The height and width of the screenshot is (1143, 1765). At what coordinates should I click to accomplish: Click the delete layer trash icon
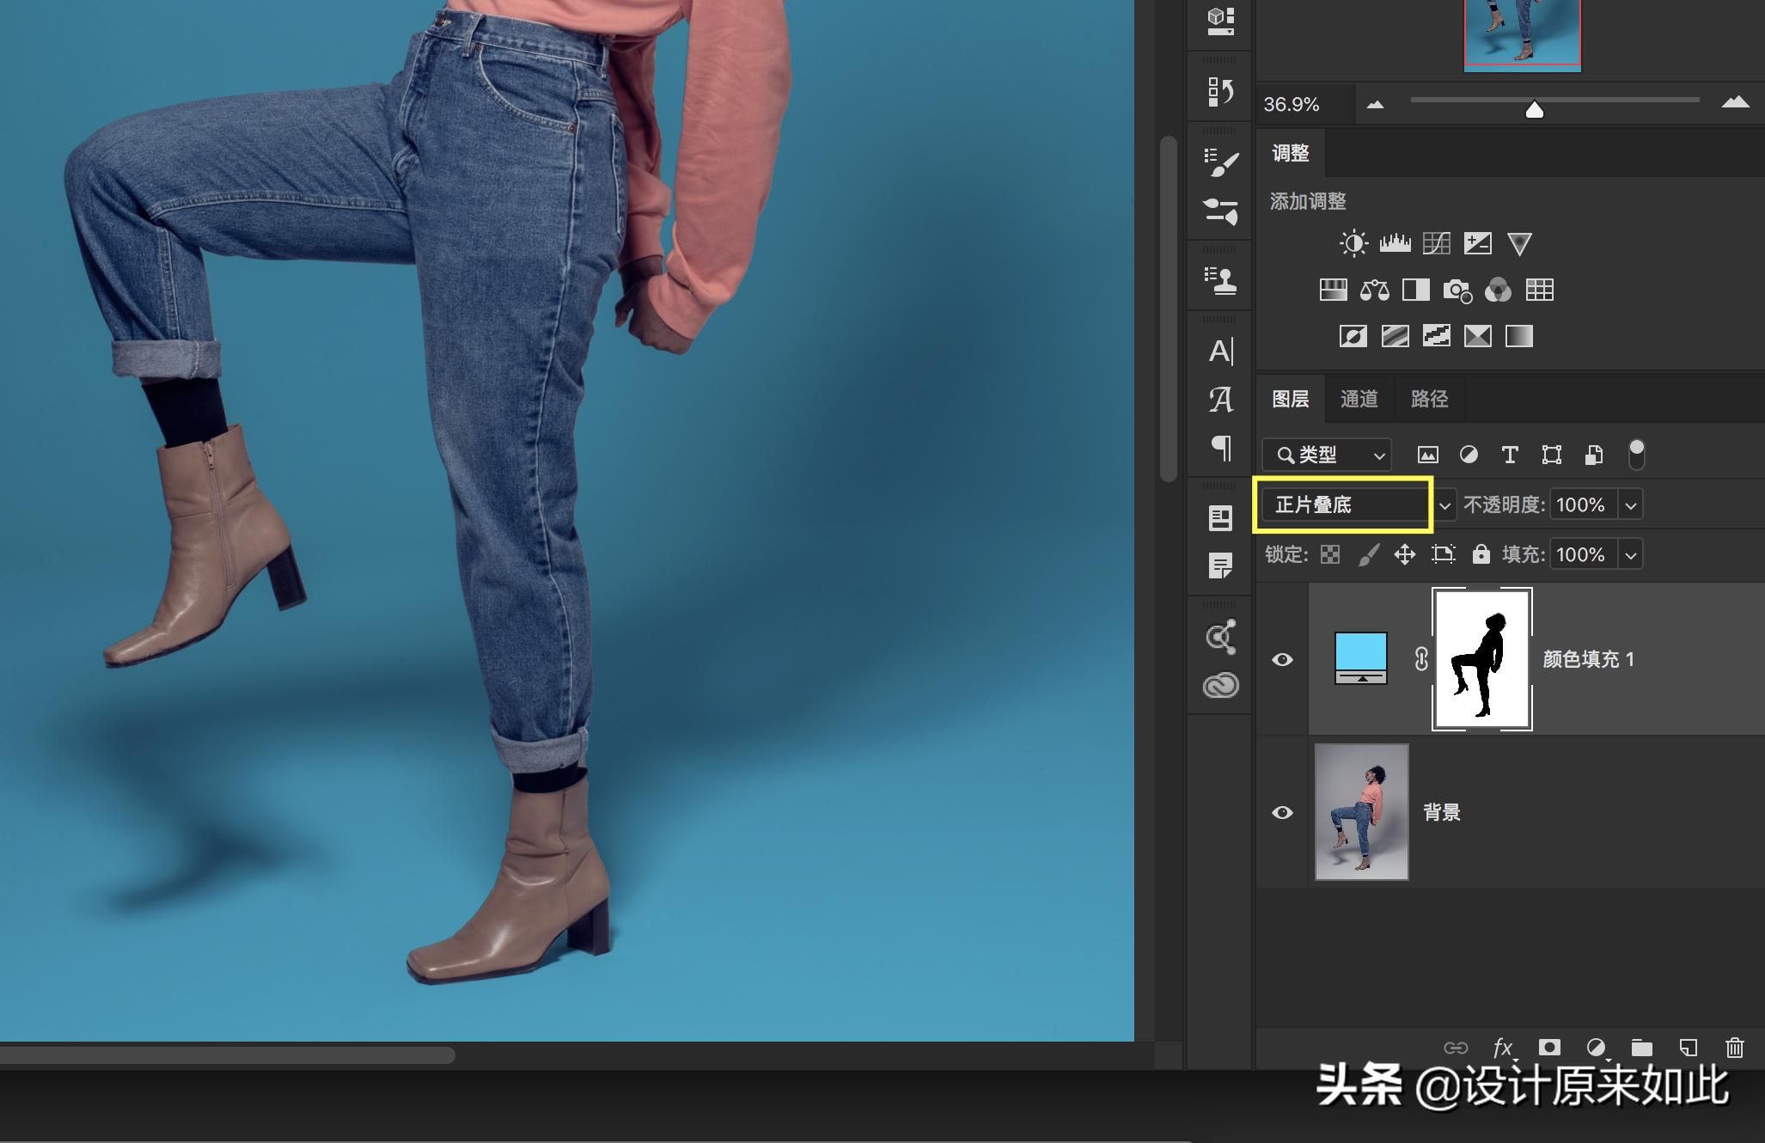1734,1048
